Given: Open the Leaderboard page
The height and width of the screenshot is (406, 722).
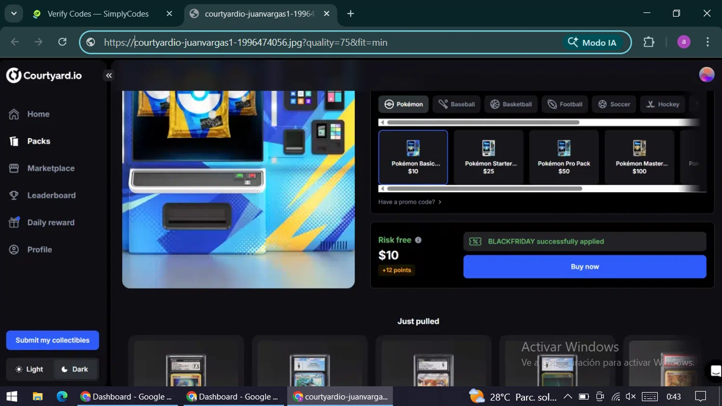Looking at the screenshot, I should pyautogui.click(x=42, y=195).
